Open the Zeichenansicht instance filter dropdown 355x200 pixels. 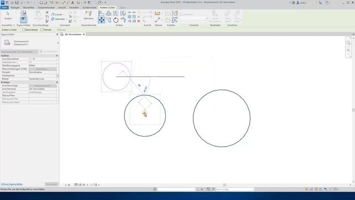point(19,52)
